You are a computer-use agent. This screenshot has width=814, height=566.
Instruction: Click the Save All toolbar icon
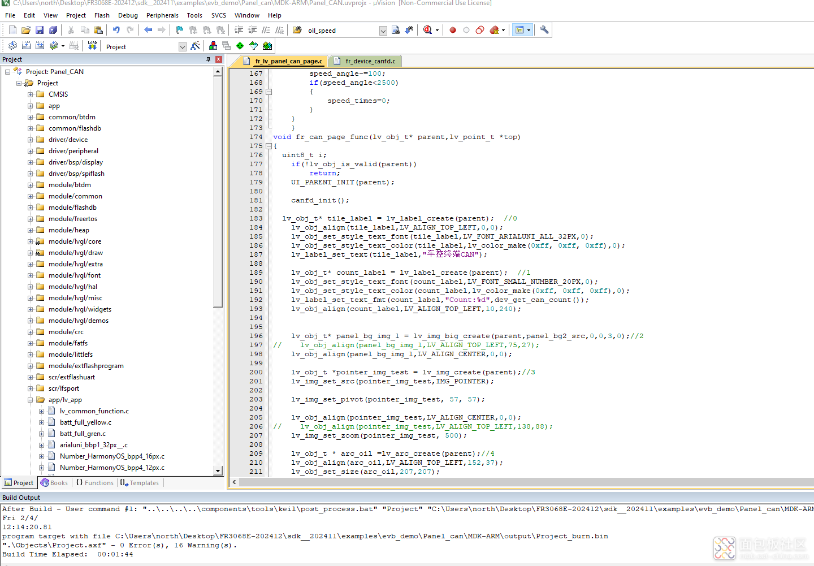pos(53,30)
